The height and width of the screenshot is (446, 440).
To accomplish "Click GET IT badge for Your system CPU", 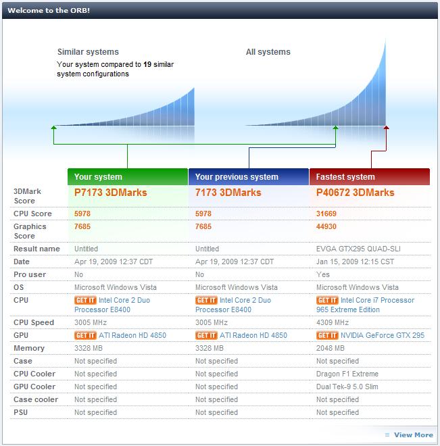I will coord(85,300).
